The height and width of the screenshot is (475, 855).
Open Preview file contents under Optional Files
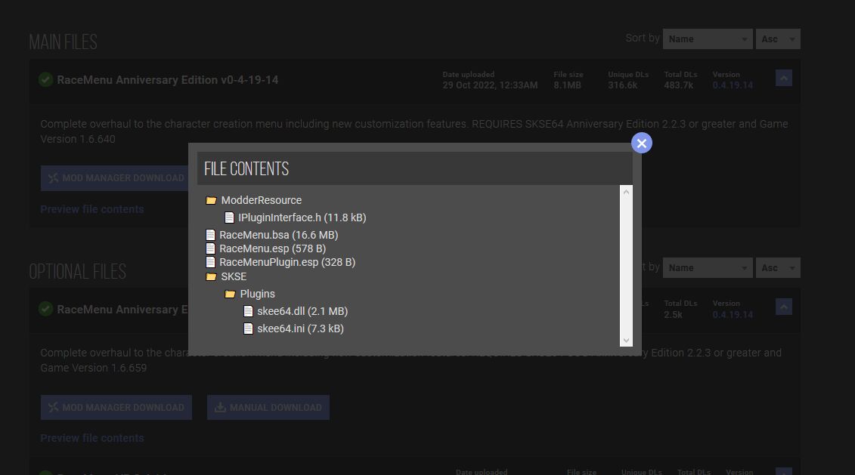click(92, 438)
